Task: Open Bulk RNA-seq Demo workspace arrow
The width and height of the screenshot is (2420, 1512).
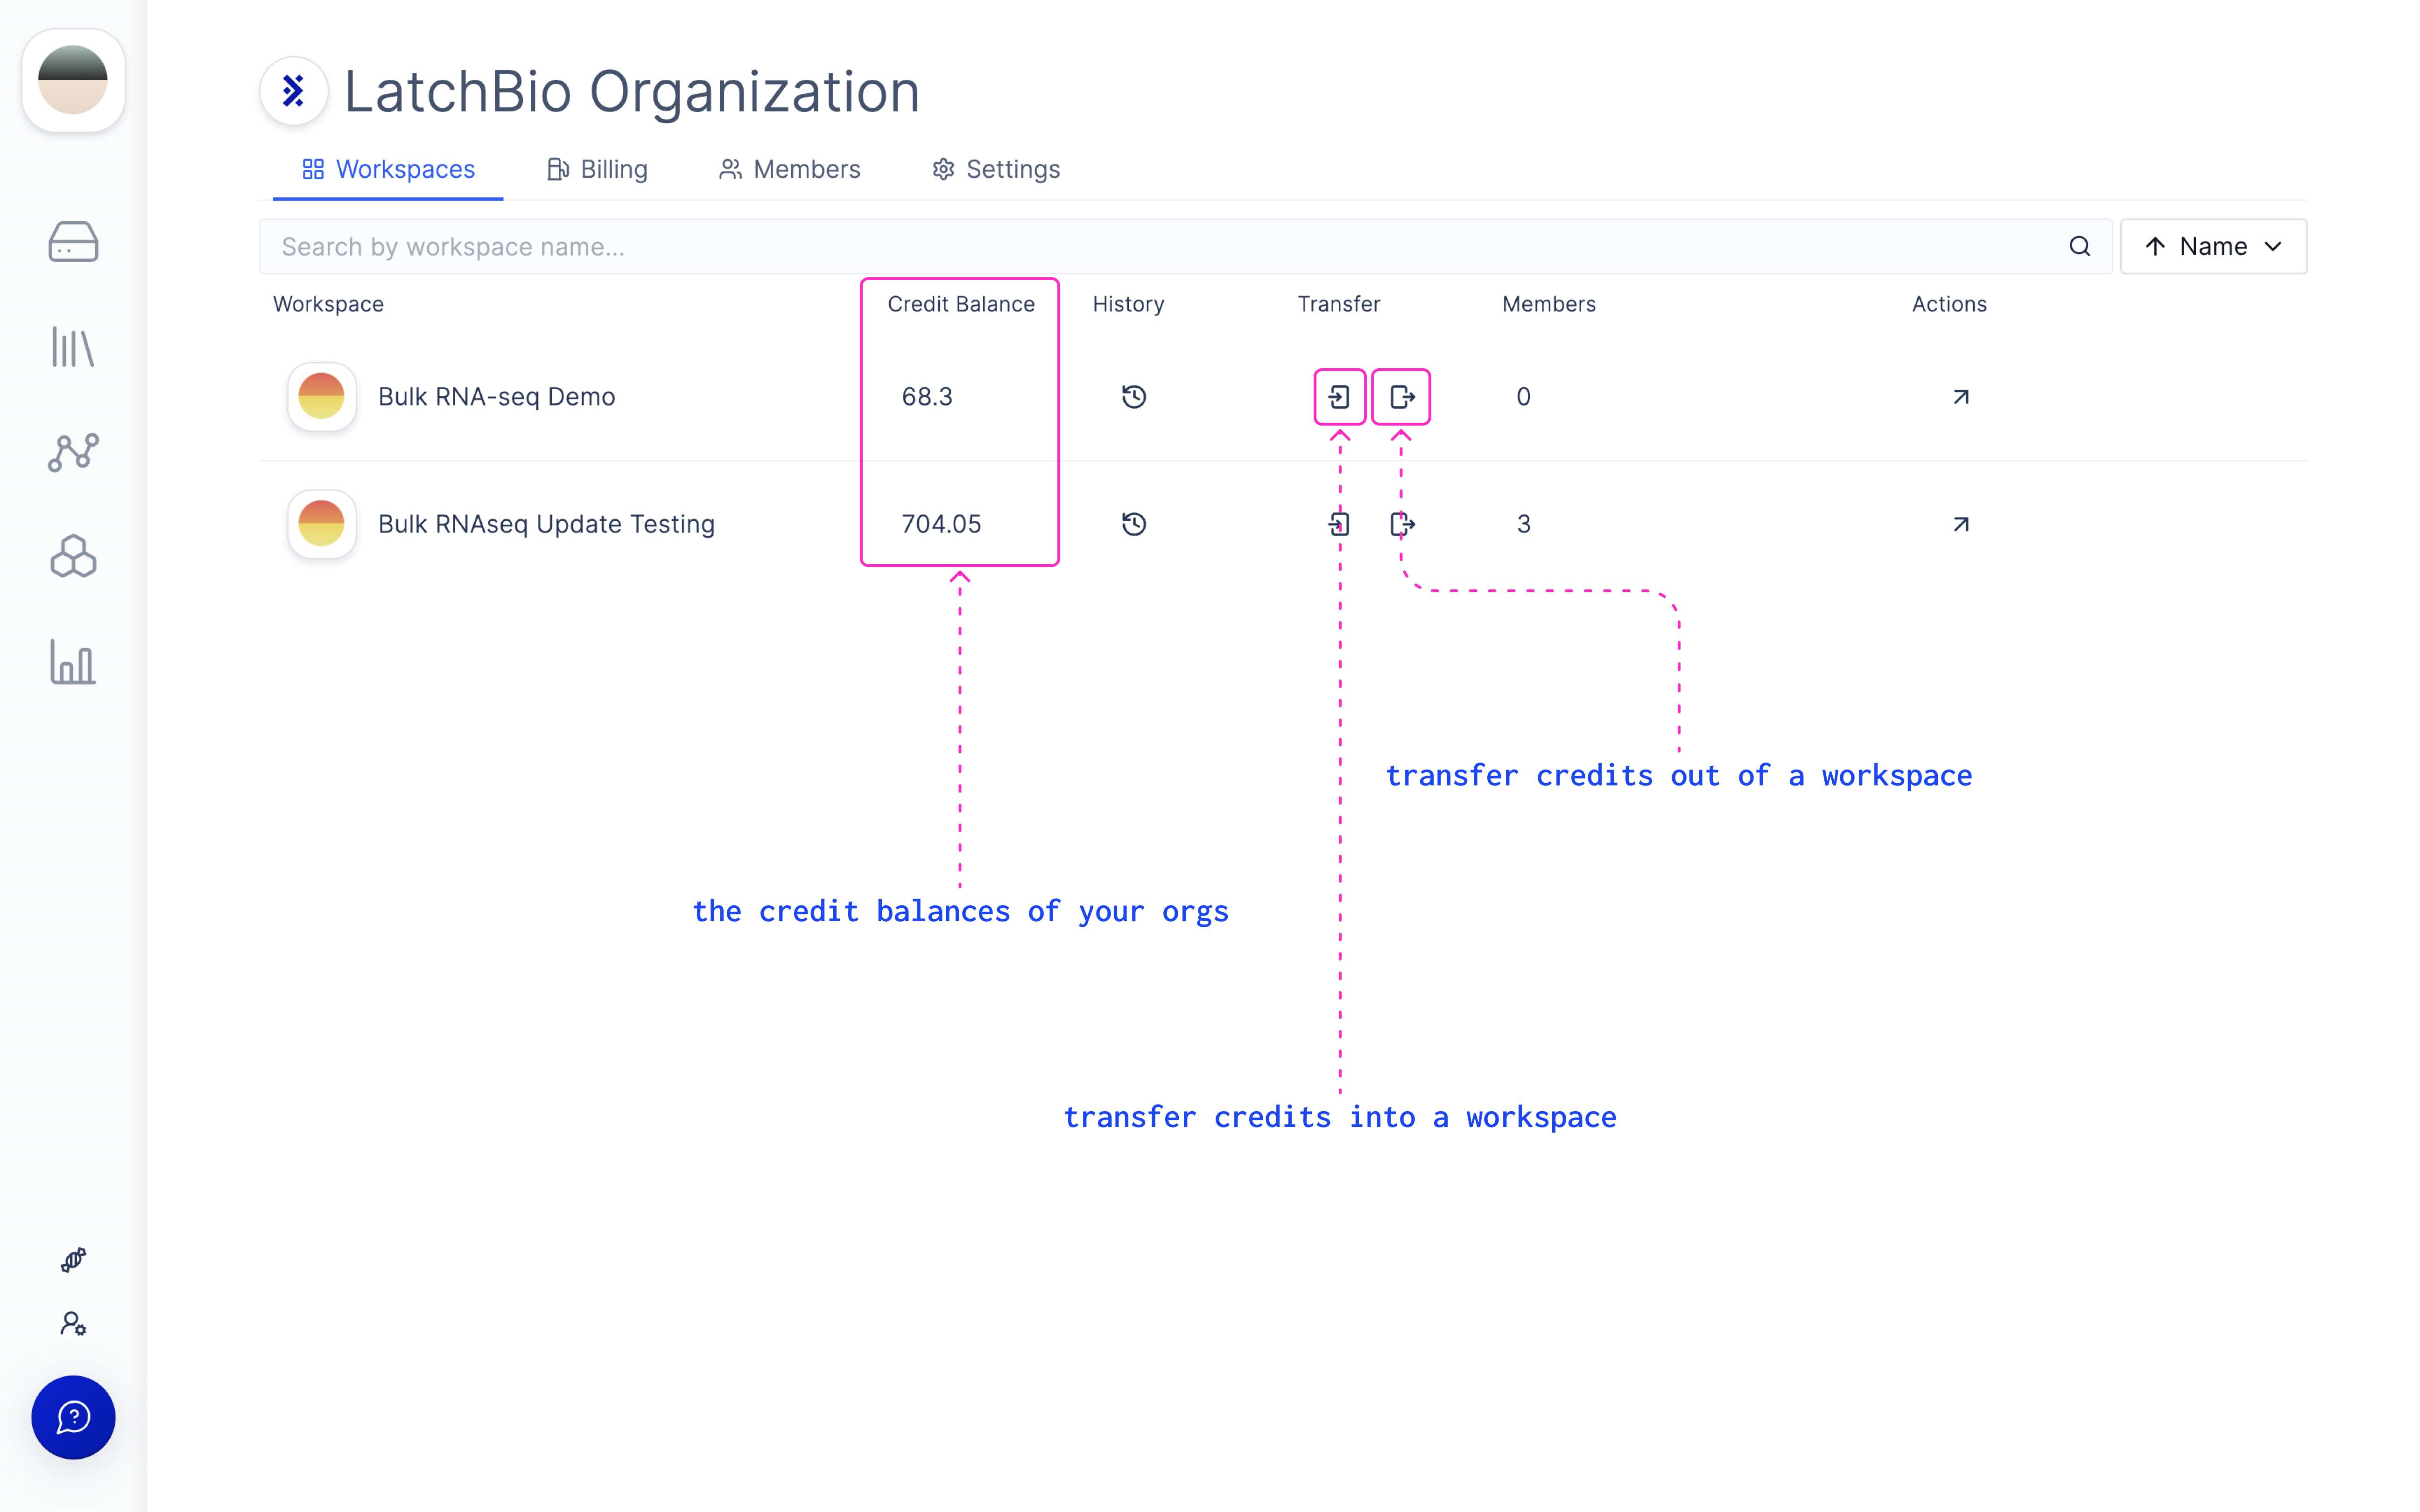Action: tap(1960, 397)
